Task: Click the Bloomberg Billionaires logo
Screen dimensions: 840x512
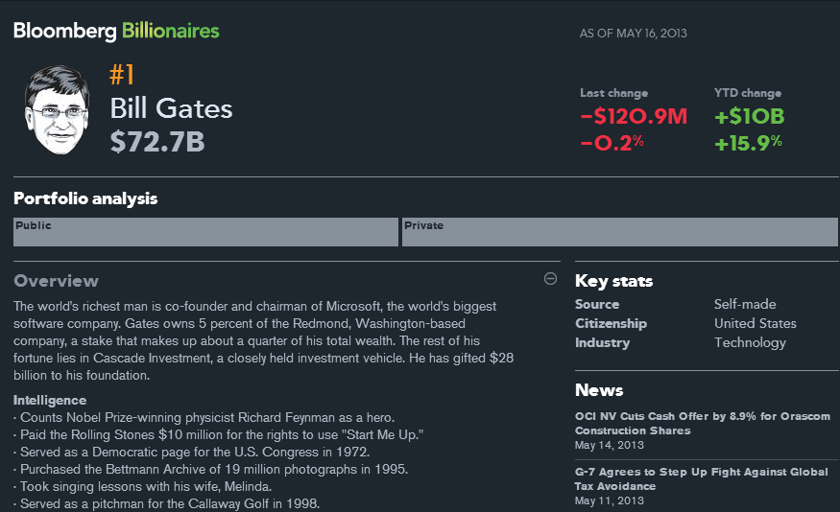Action: [116, 31]
